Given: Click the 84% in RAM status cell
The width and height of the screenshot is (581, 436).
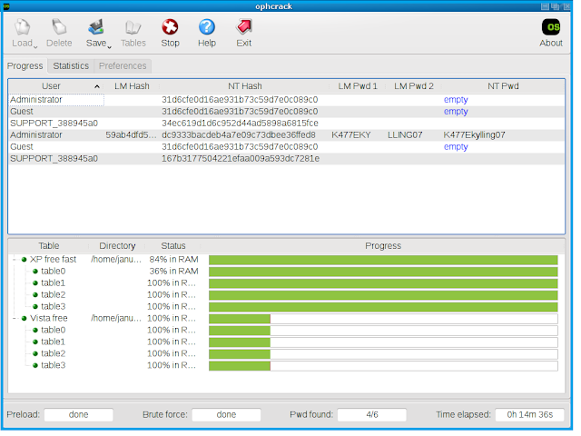Looking at the screenshot, I should coord(173,260).
